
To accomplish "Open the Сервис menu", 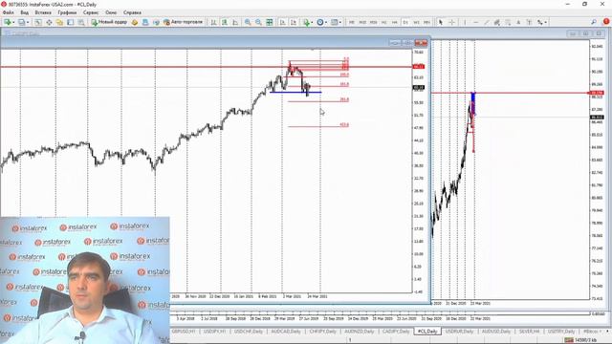I will coord(91,12).
